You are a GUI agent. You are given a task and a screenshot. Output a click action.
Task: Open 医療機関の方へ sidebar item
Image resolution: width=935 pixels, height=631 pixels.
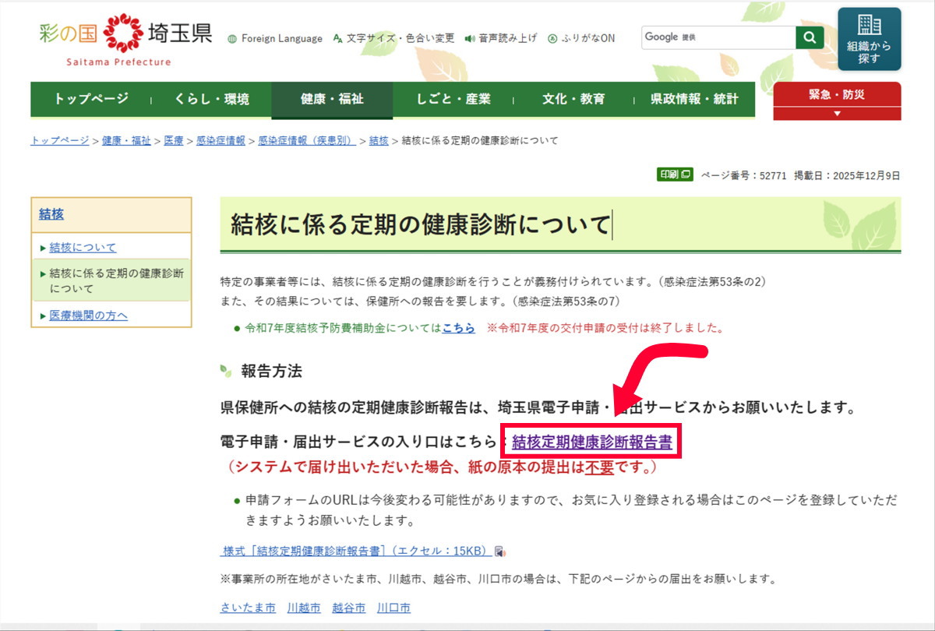[x=88, y=315]
